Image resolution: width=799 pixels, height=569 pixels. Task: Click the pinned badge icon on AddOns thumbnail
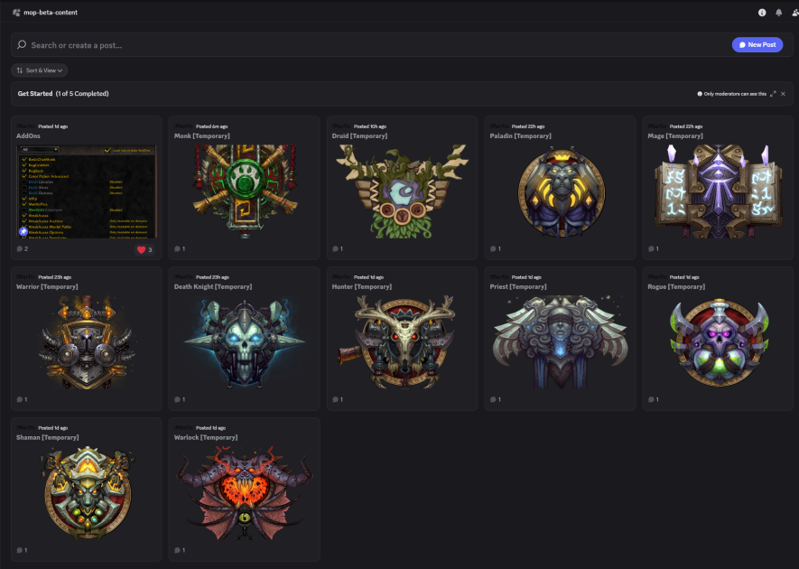(x=23, y=231)
